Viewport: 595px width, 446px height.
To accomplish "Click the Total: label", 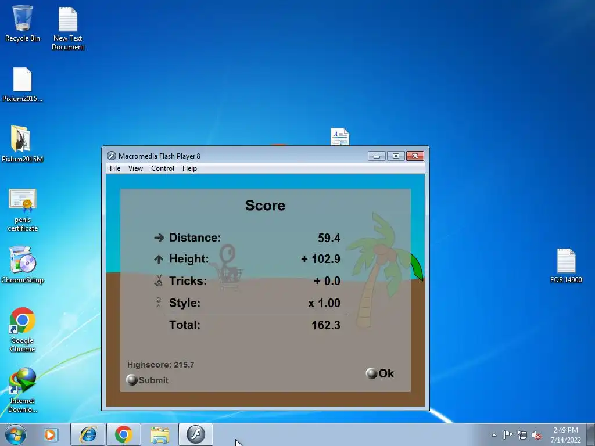I will (185, 325).
